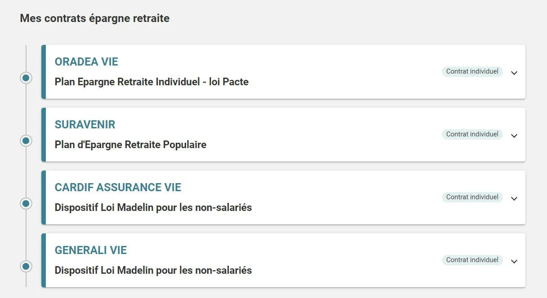Tap Contrat individuel tag on GENERALI card
The width and height of the screenshot is (547, 298).
472,260
